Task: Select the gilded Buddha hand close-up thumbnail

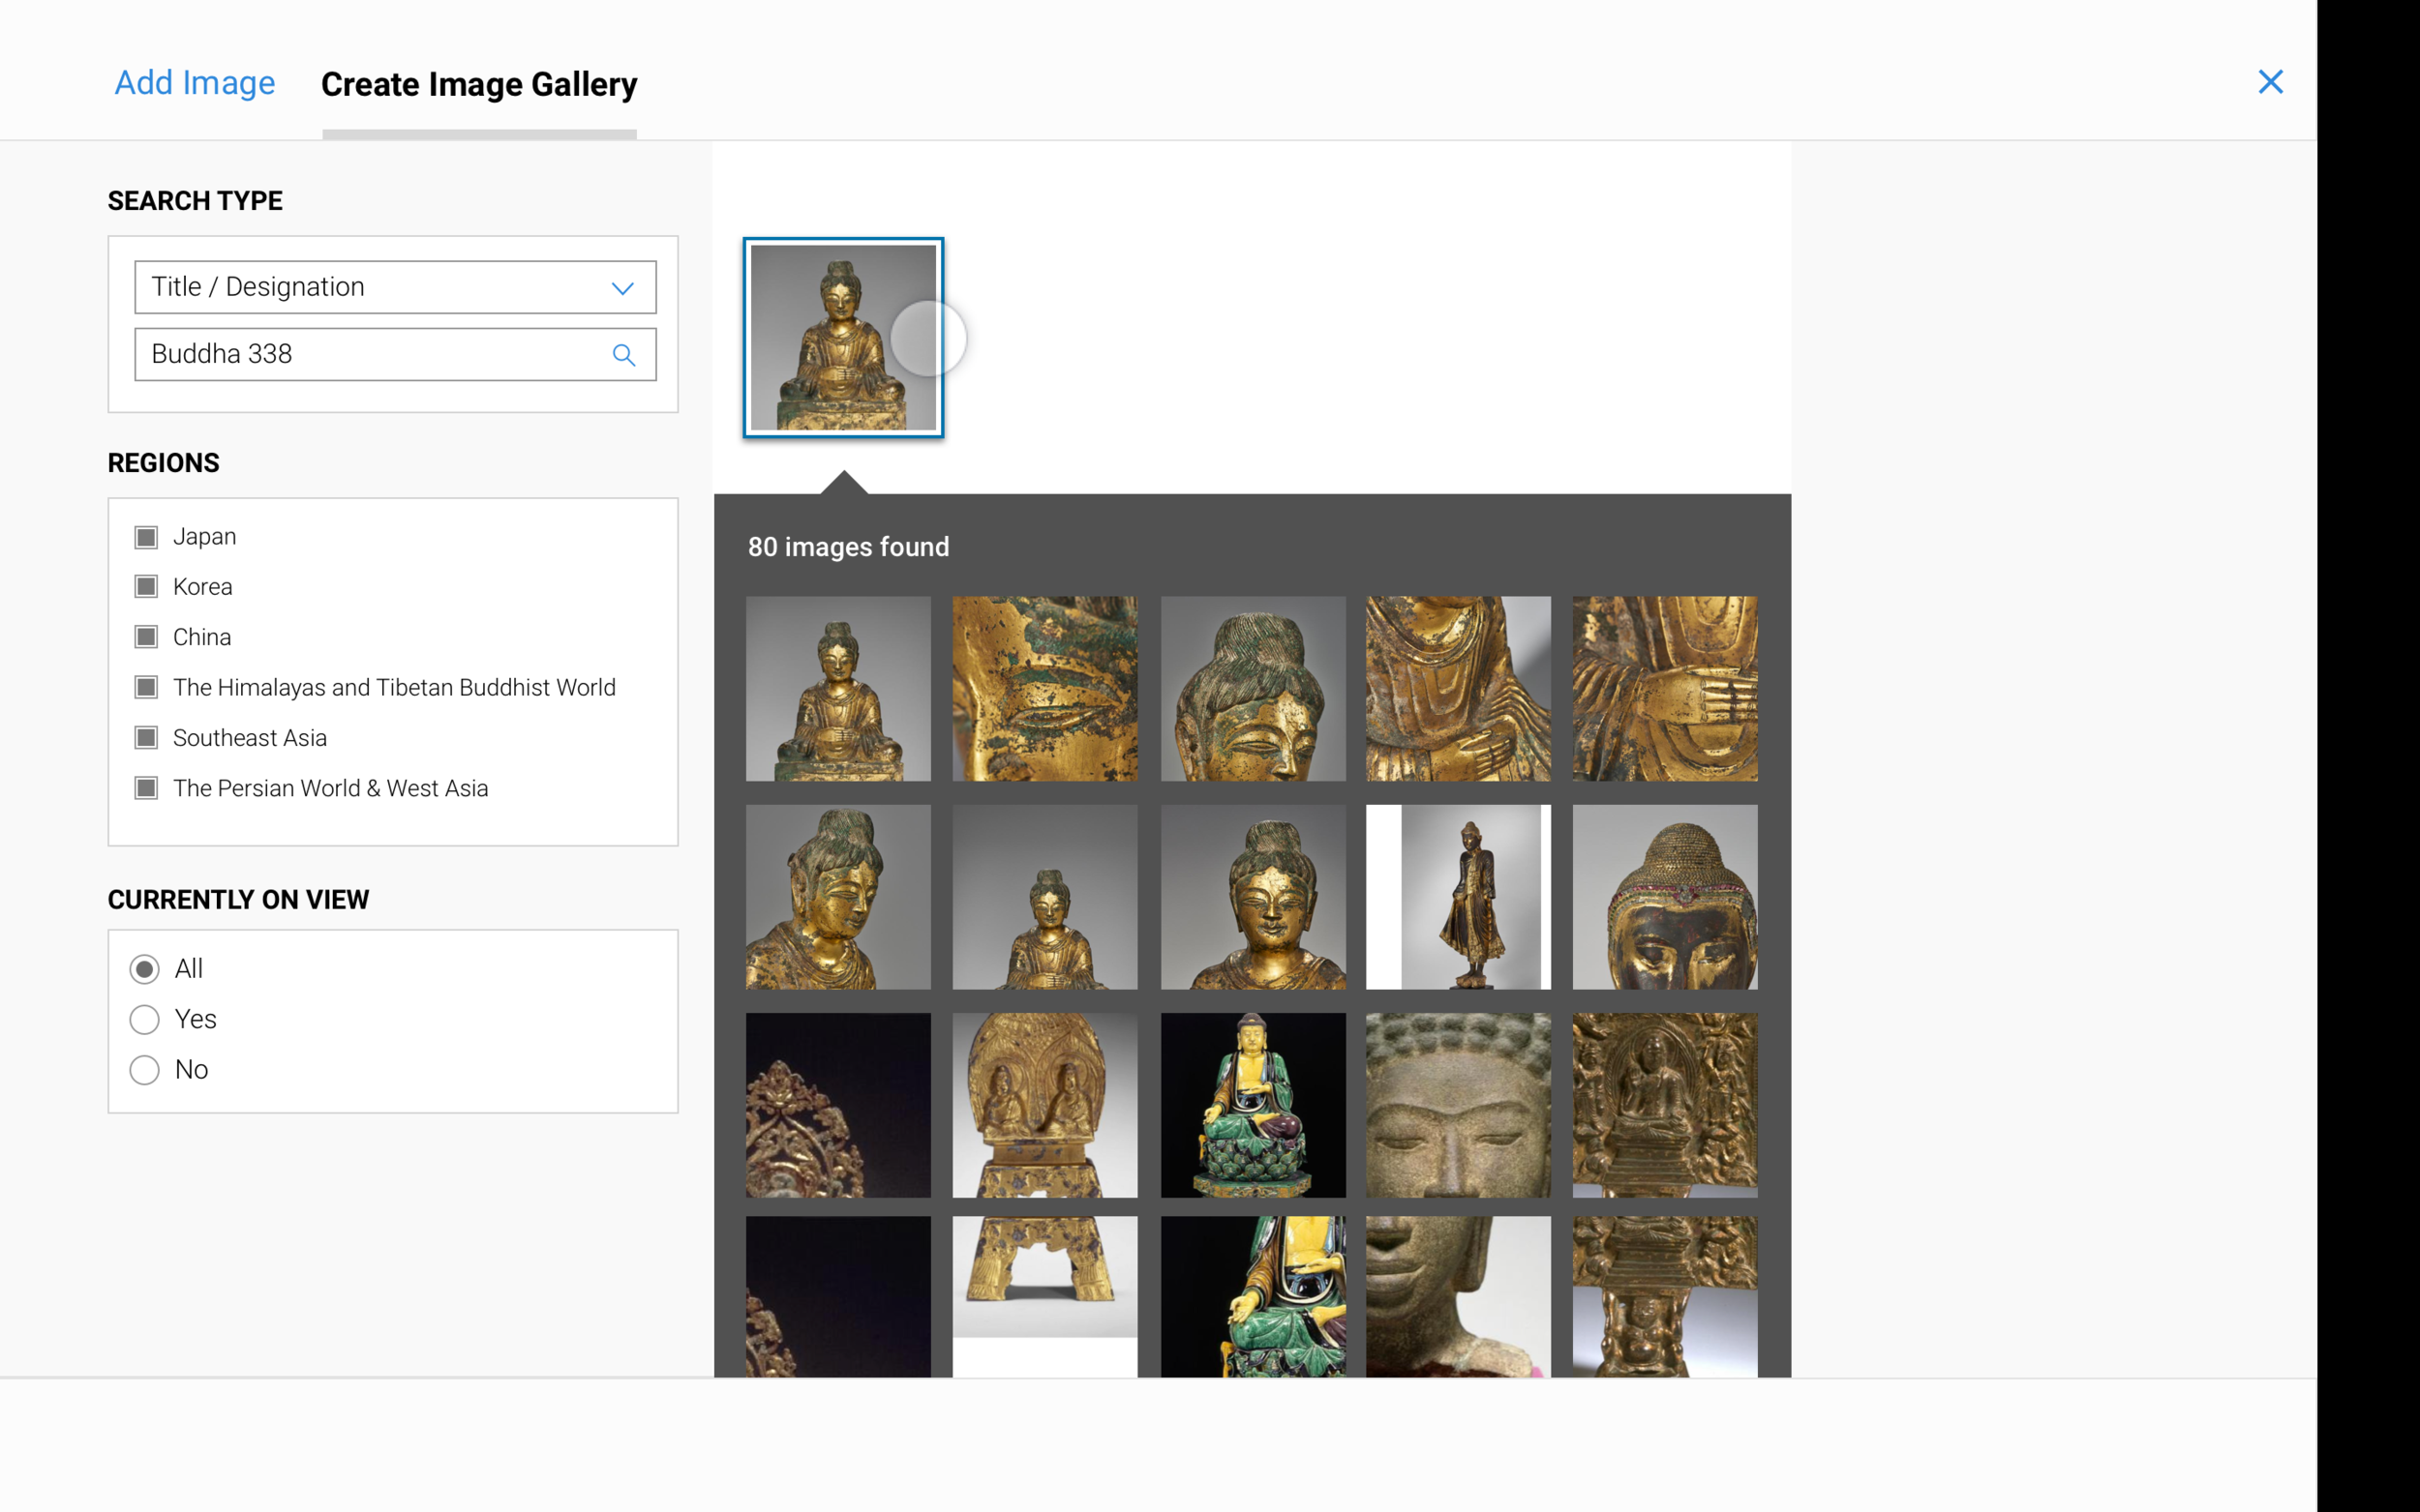Action: 1664,689
